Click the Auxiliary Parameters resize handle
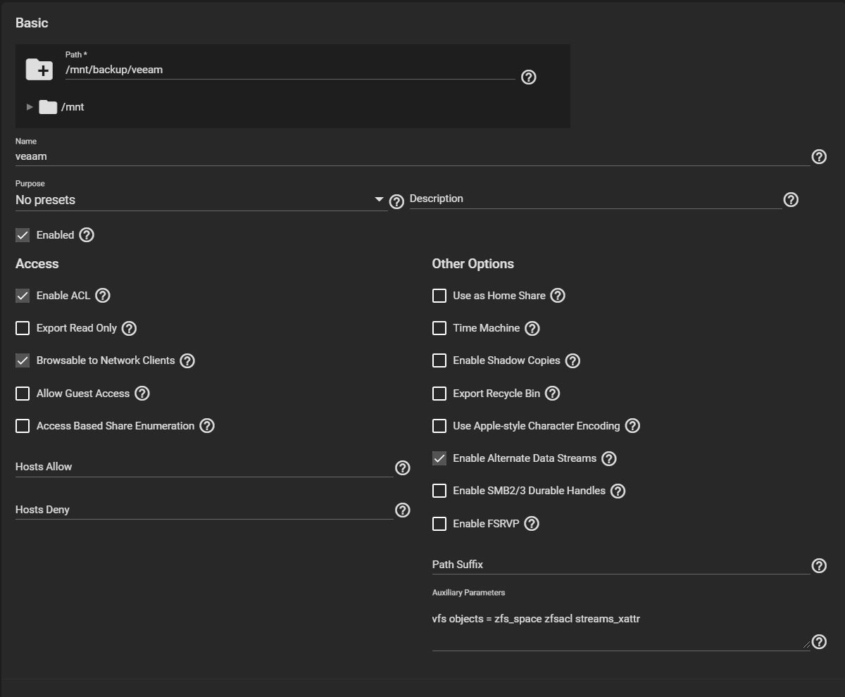 [x=806, y=644]
